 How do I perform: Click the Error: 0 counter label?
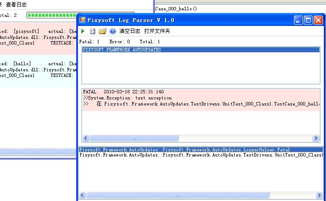(120, 41)
